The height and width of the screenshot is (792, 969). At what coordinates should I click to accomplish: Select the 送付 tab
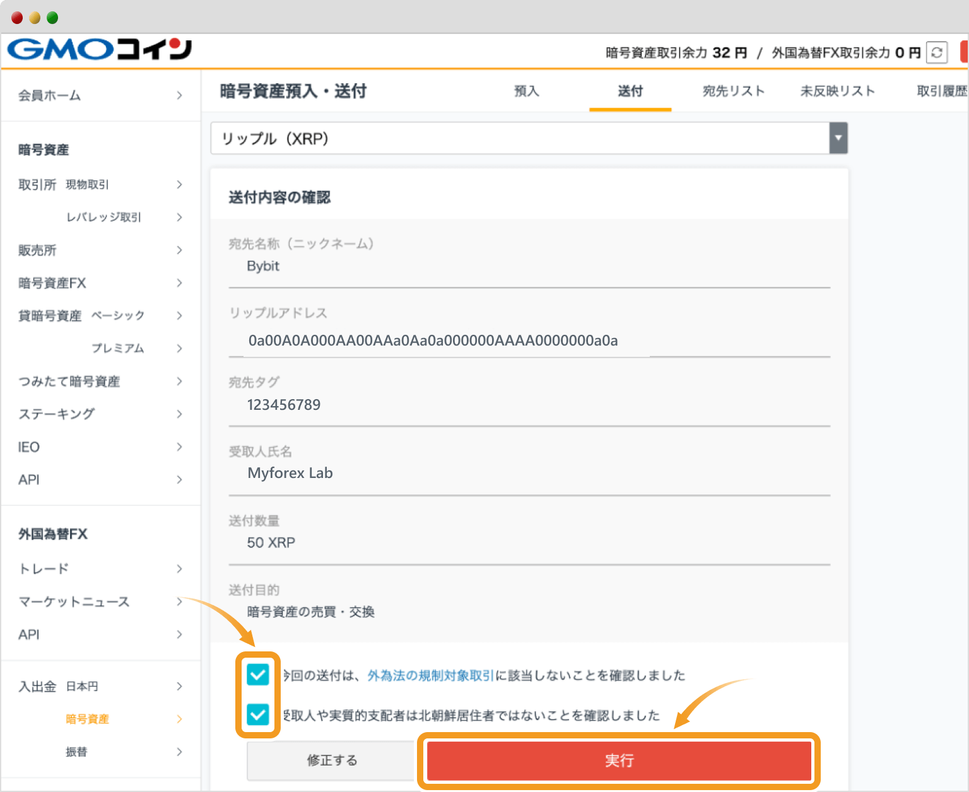(x=630, y=91)
